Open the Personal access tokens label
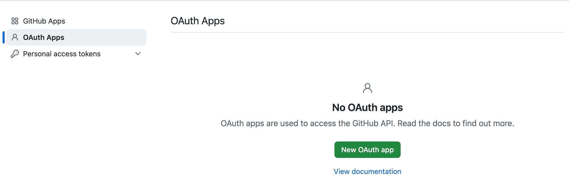Viewport: 569px width, 196px height. point(62,54)
